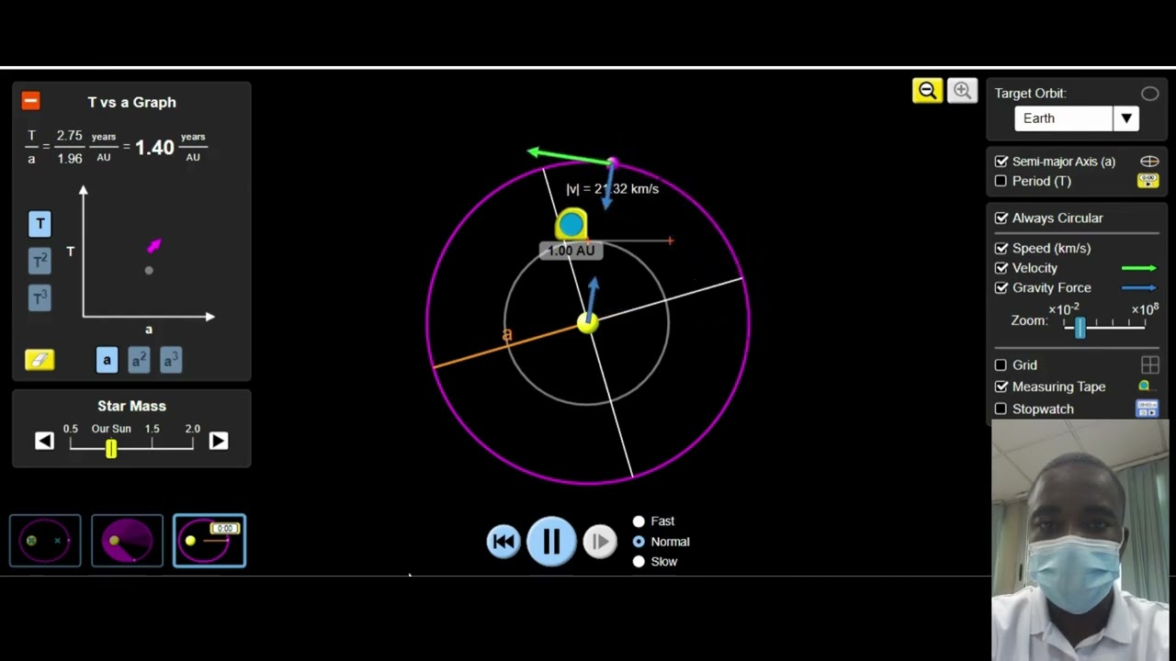Step the simulation forward

coord(600,542)
